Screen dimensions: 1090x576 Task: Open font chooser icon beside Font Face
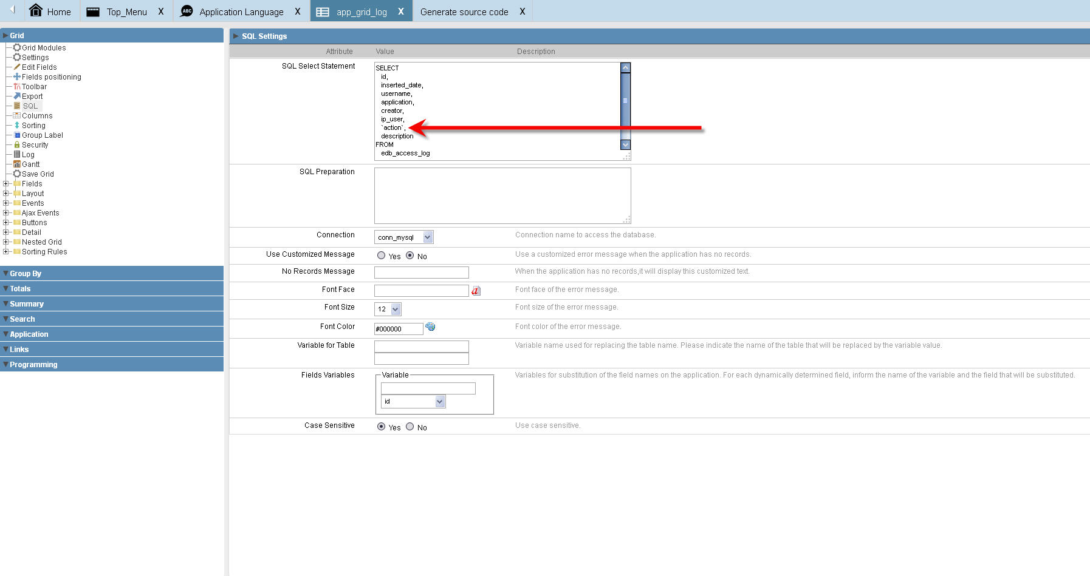coord(476,291)
